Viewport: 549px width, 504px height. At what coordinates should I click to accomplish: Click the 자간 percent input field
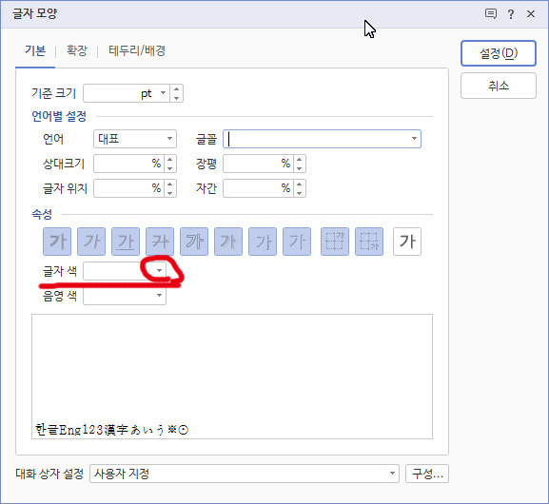[258, 188]
